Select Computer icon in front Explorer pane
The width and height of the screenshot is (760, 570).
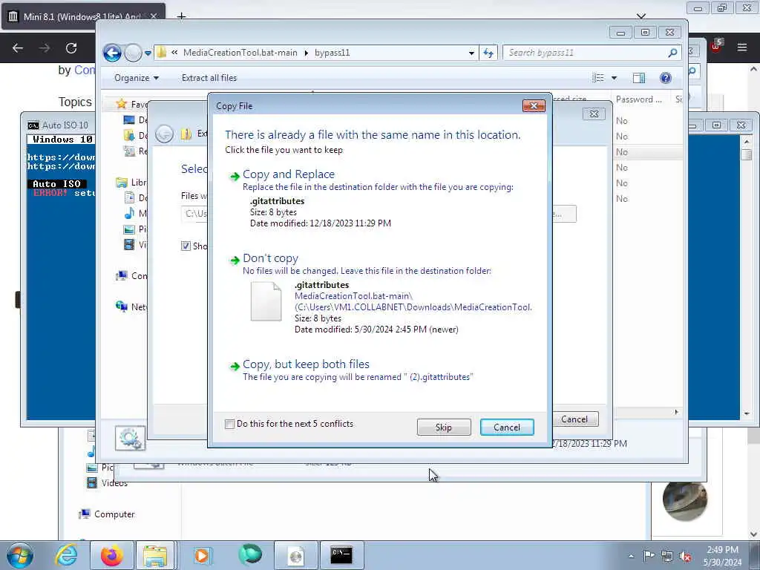click(121, 275)
